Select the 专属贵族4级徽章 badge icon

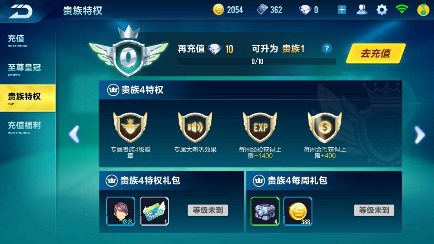click(130, 127)
